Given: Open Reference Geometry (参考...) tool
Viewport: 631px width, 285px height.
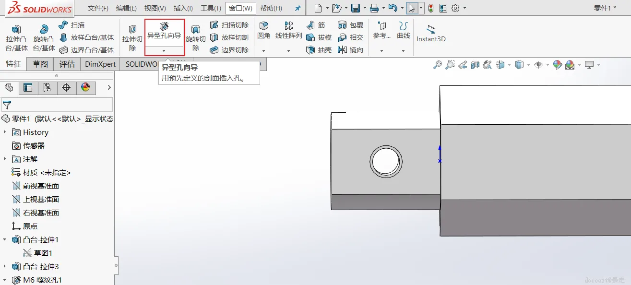Looking at the screenshot, I should point(382,31).
